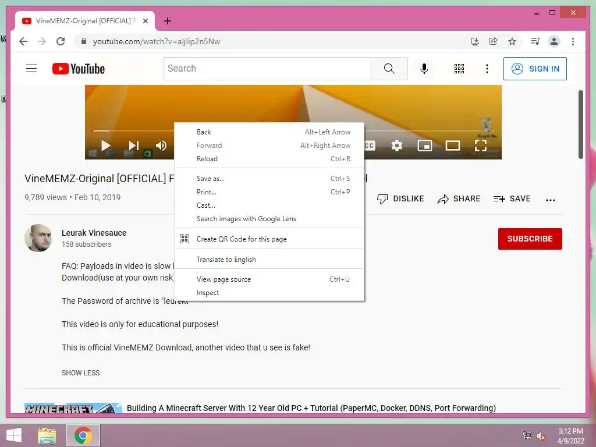596x447 pixels.
Task: Open Chrome's three-dot menu
Action: point(573,41)
